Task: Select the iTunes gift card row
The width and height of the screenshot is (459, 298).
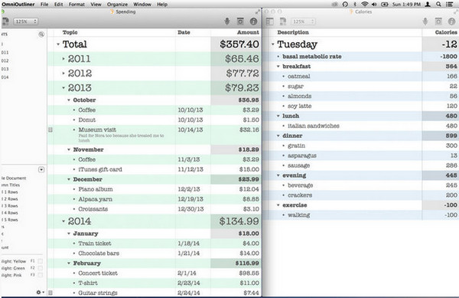Action: click(154, 169)
